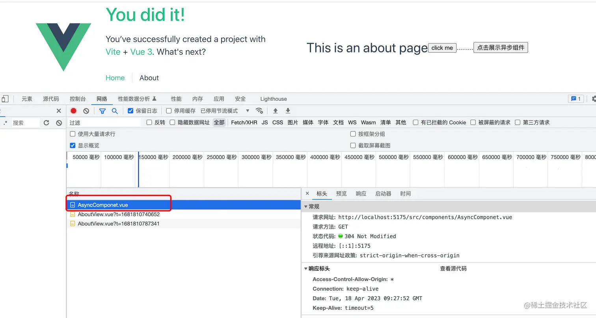Click the export HAR download arrow icon
This screenshot has height=318, width=596.
pos(288,111)
